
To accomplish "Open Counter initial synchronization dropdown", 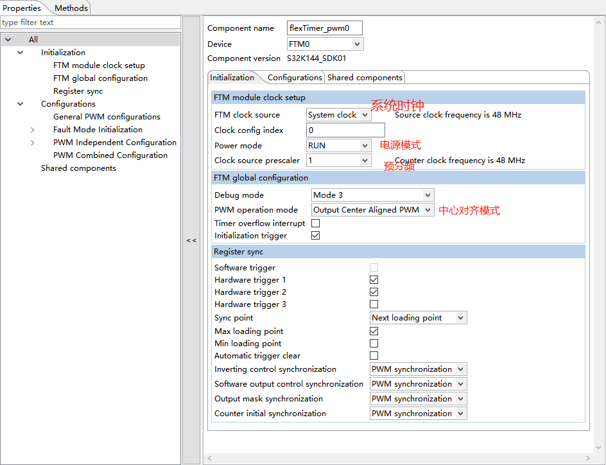I will click(418, 413).
